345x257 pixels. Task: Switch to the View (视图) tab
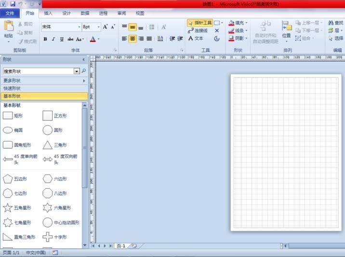tap(140, 13)
